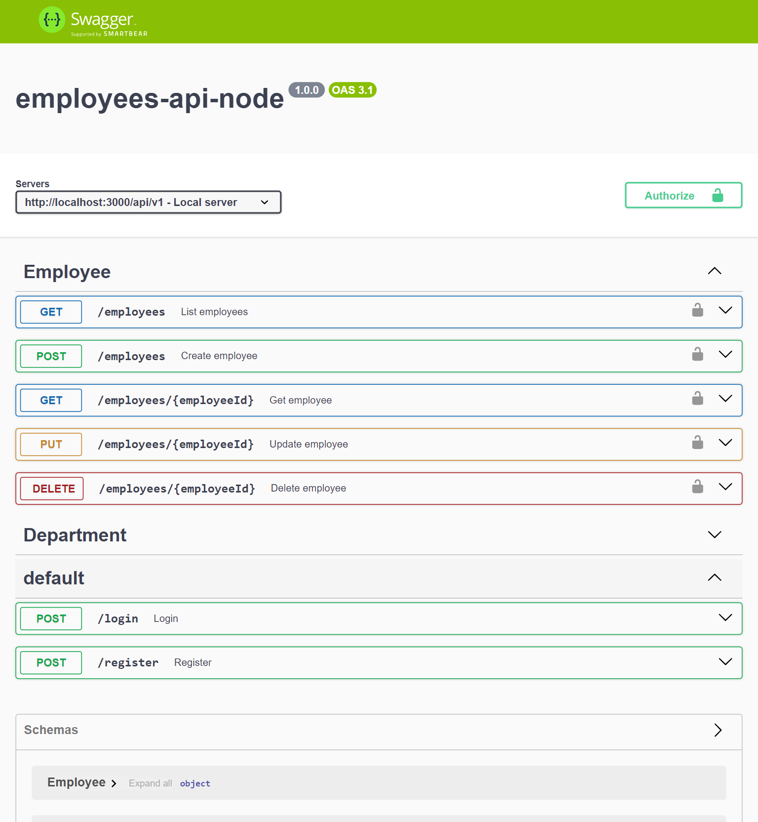Image resolution: width=758 pixels, height=822 pixels.
Task: Click the DELETE method button
Action: [52, 489]
